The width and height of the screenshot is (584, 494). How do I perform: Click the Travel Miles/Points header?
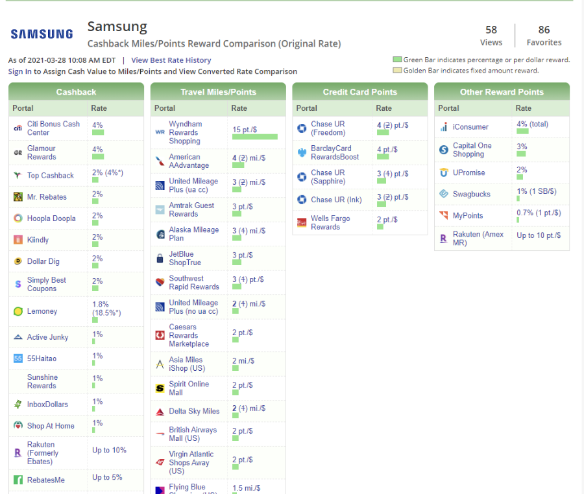point(218,92)
